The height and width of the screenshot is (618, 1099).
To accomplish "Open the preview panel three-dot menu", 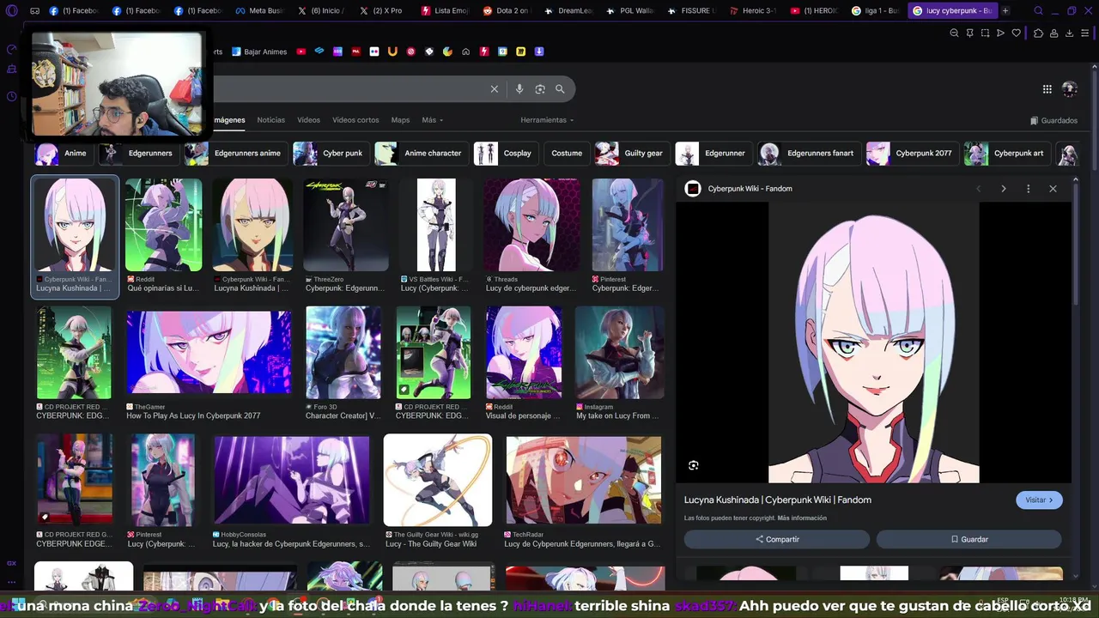I will (x=1028, y=189).
